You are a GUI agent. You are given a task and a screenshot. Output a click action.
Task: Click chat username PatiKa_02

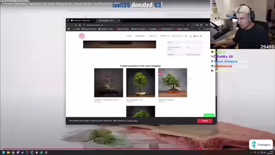tap(225, 56)
